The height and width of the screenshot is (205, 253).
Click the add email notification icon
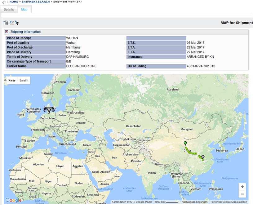point(11,23)
